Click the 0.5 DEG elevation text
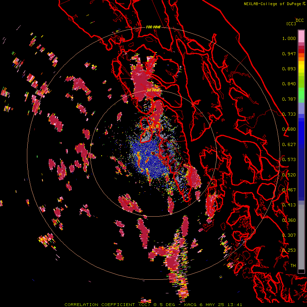Image resolution: width=307 pixels, height=307 pixels. (x=164, y=305)
